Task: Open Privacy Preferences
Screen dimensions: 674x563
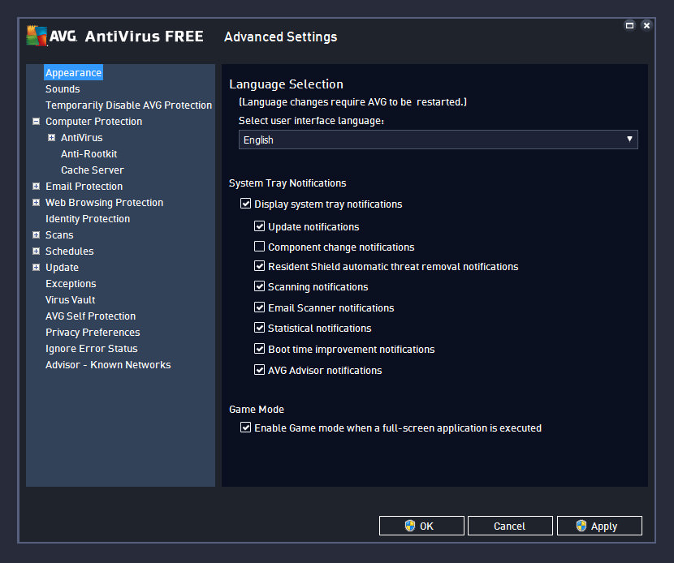Action: 93,333
